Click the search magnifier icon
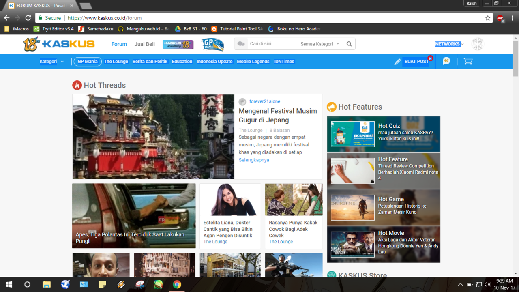The height and width of the screenshot is (292, 519). (x=349, y=44)
